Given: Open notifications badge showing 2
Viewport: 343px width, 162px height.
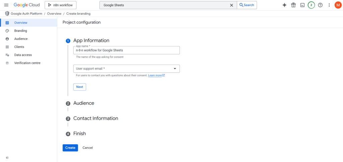Looking at the screenshot, I should tap(311, 5).
